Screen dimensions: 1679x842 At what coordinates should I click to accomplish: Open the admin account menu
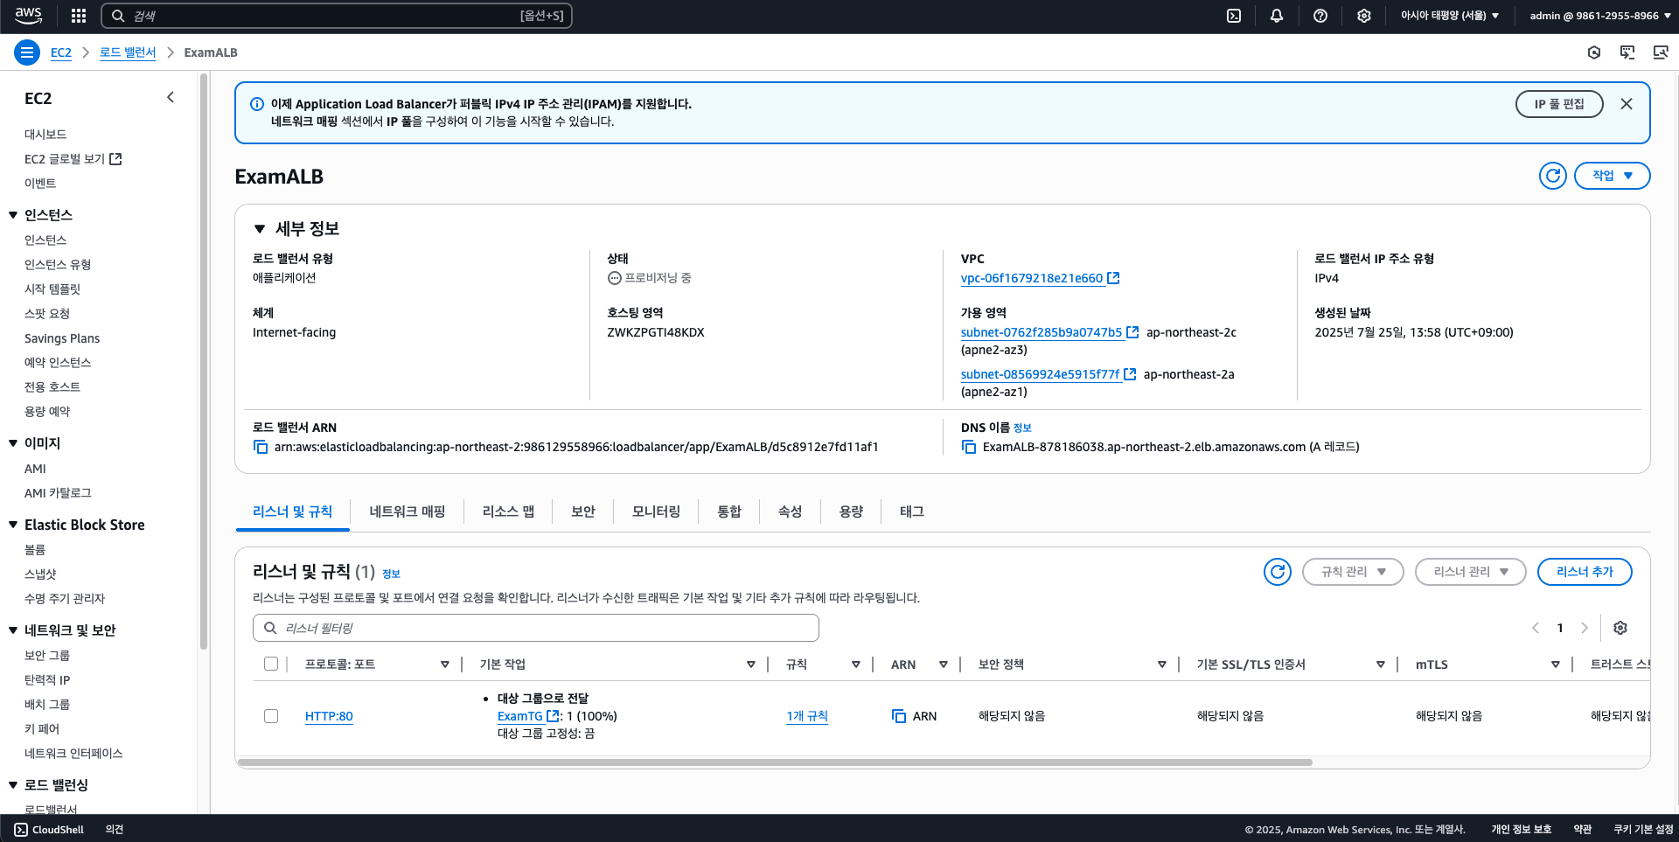tap(1600, 16)
